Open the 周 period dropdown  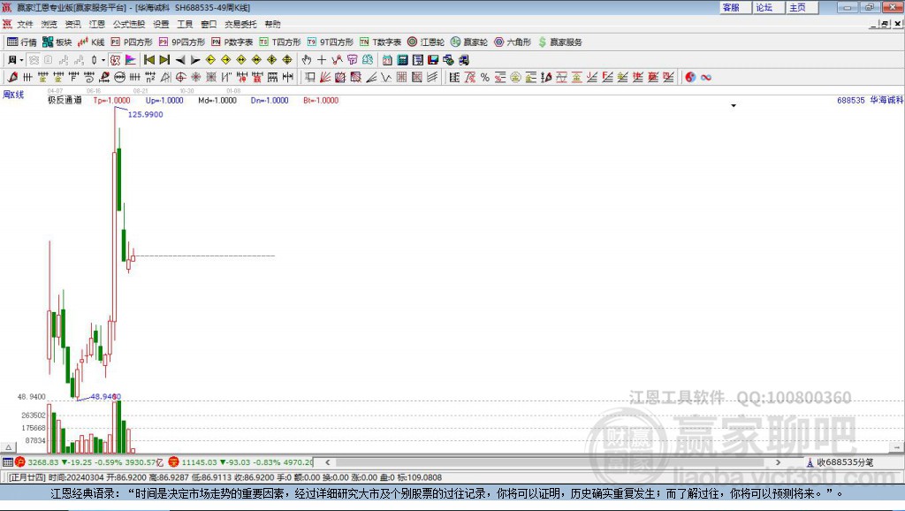pos(16,60)
